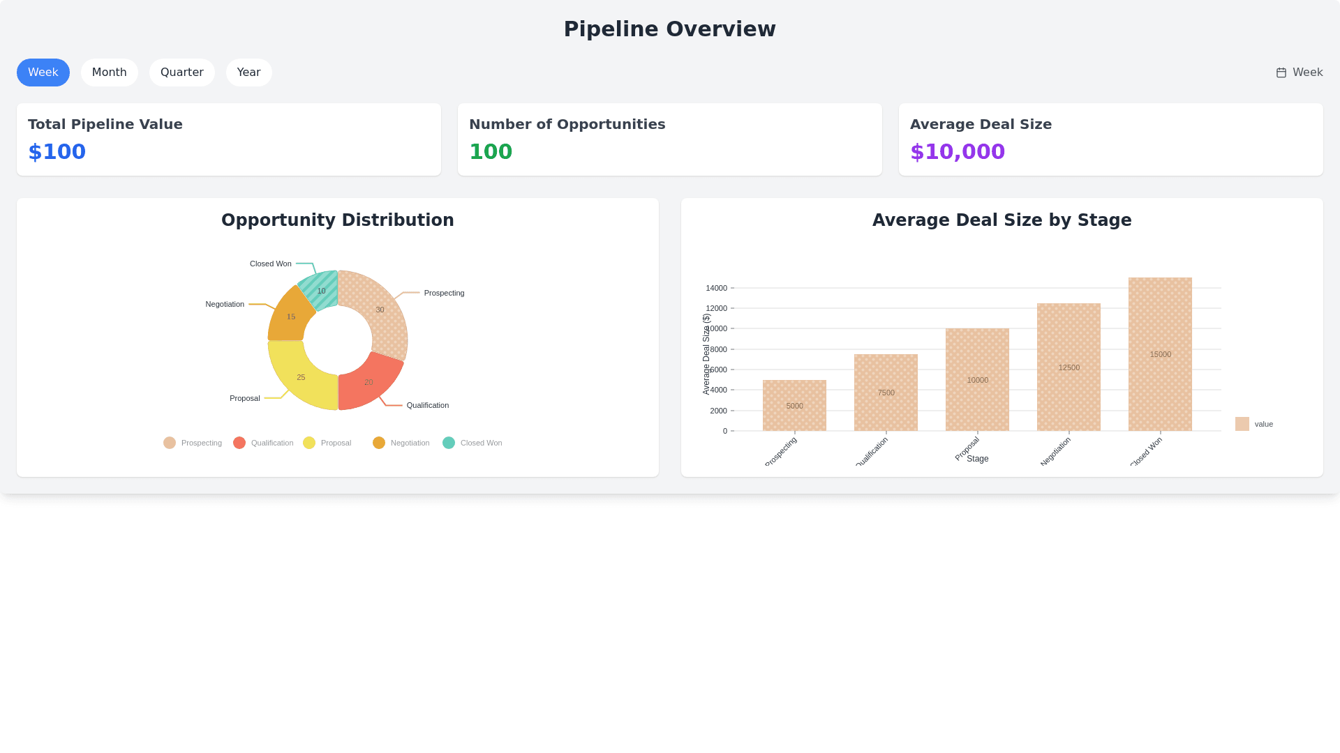This screenshot has height=753, width=1340.
Task: Click the Total Pipeline Value card
Action: pos(229,139)
